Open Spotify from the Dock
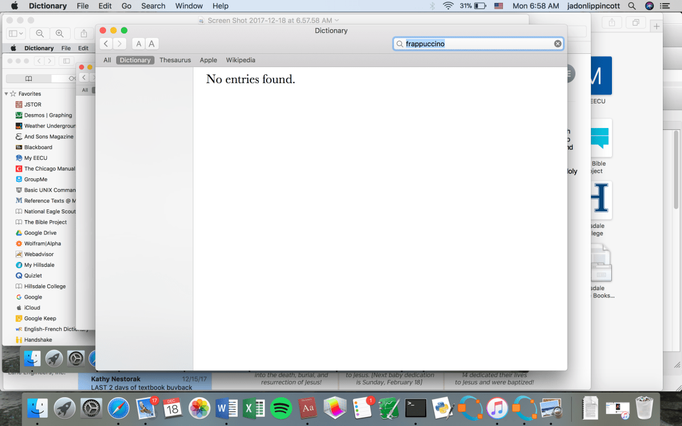The width and height of the screenshot is (682, 426). tap(281, 408)
